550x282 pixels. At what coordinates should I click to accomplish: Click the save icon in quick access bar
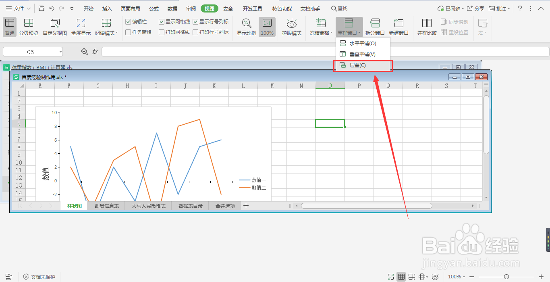(x=42, y=8)
